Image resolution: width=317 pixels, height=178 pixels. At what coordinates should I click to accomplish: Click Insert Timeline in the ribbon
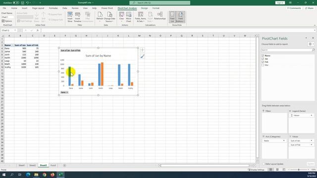[x=77, y=17]
